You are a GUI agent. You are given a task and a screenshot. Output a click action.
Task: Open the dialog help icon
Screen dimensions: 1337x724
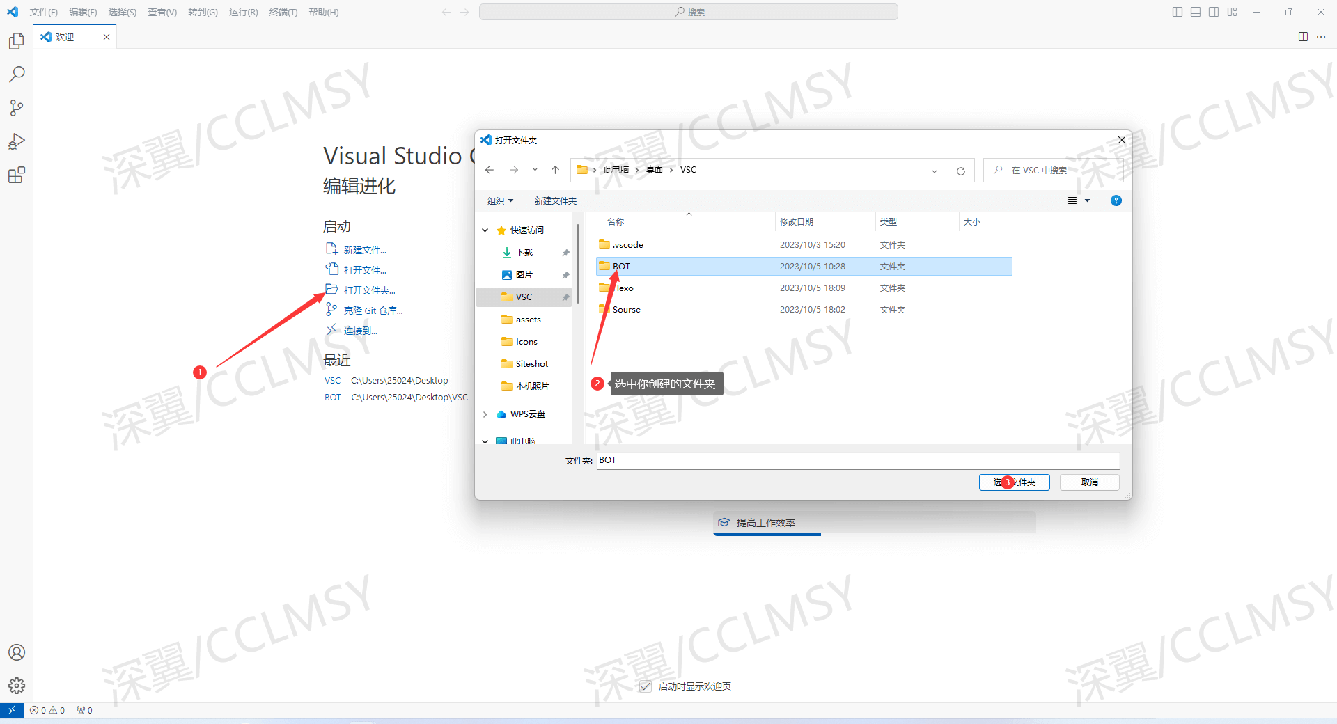1116,200
